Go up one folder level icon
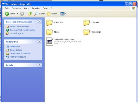Viewport: 138px width, 104px height. point(30,14)
